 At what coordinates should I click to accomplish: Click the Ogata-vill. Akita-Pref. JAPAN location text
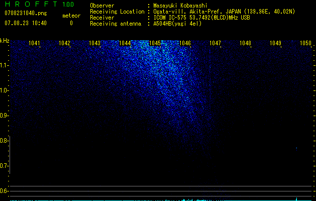coord(224,12)
